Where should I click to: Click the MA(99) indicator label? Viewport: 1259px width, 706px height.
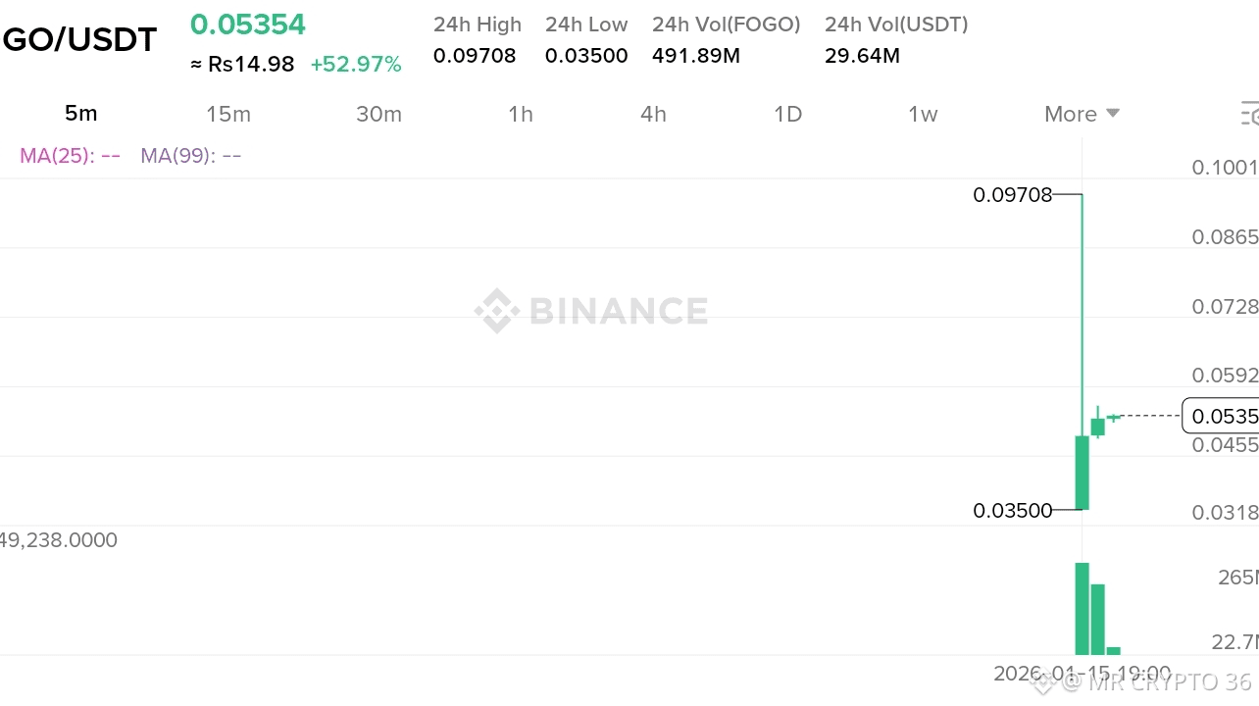[190, 155]
